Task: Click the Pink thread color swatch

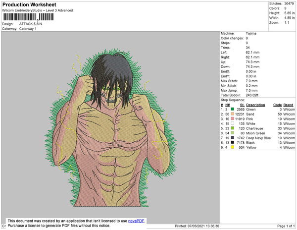Action: click(233, 118)
